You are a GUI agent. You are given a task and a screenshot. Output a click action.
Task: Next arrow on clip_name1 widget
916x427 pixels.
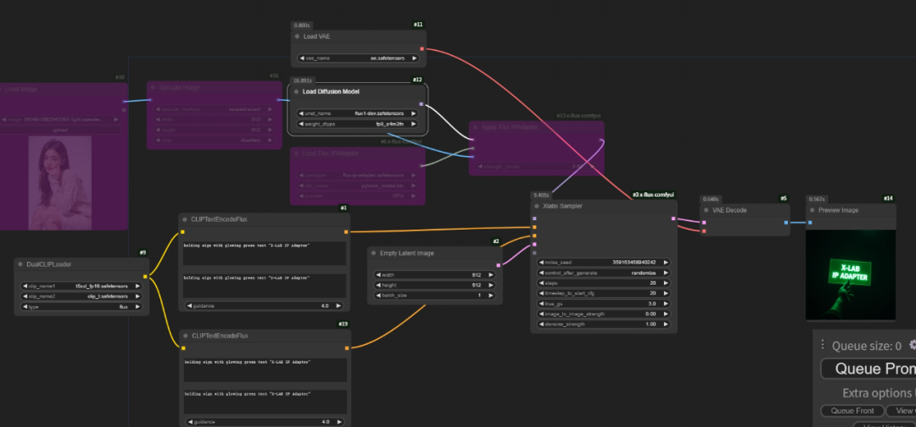coord(137,286)
